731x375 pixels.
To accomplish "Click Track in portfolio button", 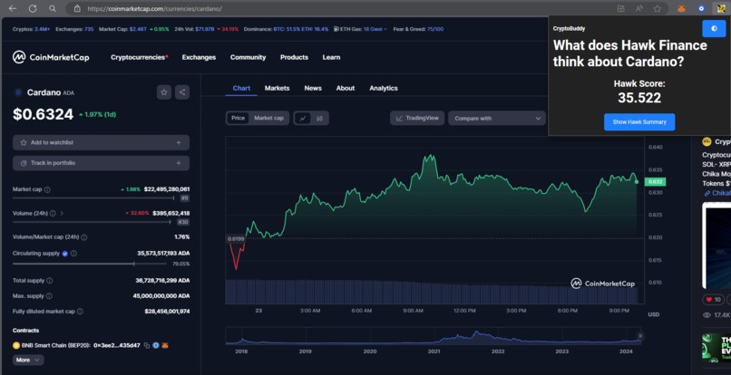I will 102,163.
